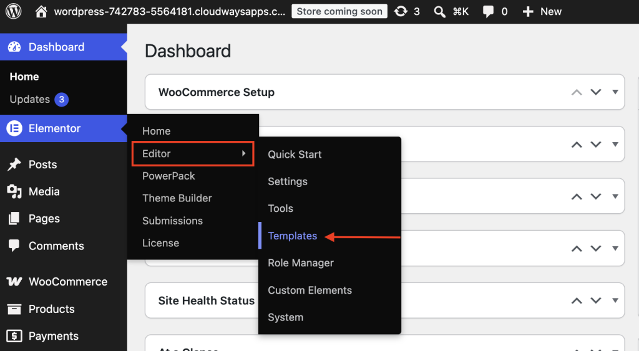Viewport: 639px width, 351px height.
Task: Expand the Editor submenu arrow
Action: click(244, 153)
